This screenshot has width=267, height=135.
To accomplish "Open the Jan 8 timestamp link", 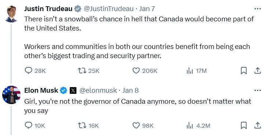I will point(130,90).
